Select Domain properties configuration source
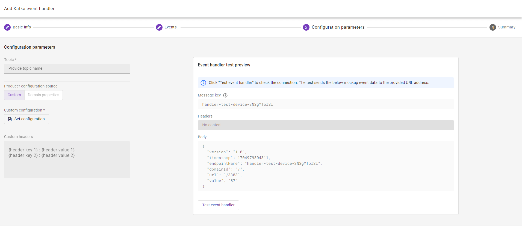522x226 pixels. coord(43,95)
